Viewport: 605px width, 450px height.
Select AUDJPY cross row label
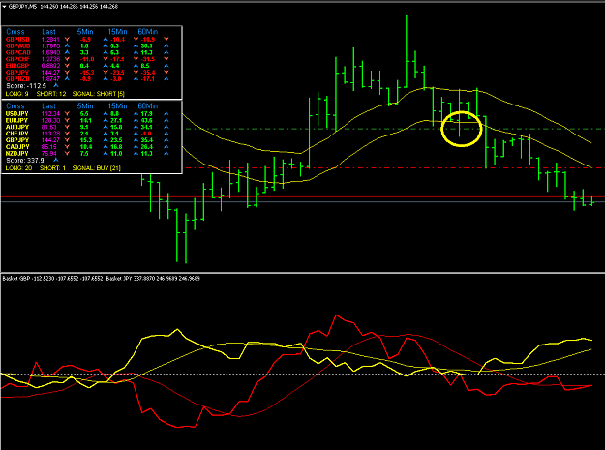pos(17,127)
